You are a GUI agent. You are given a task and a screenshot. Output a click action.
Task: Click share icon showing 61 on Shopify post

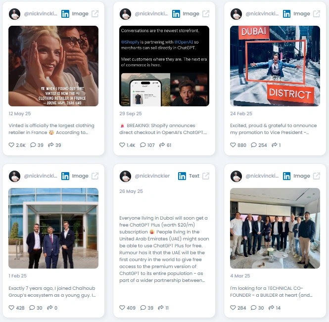(162, 145)
